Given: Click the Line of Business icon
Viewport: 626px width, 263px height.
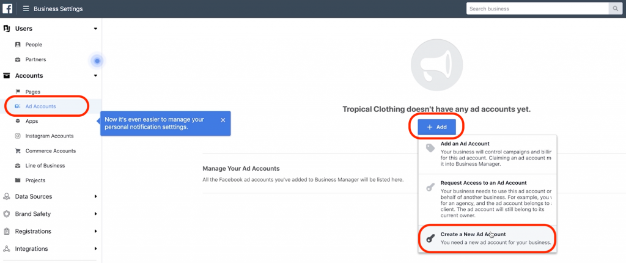Looking at the screenshot, I should [x=18, y=166].
